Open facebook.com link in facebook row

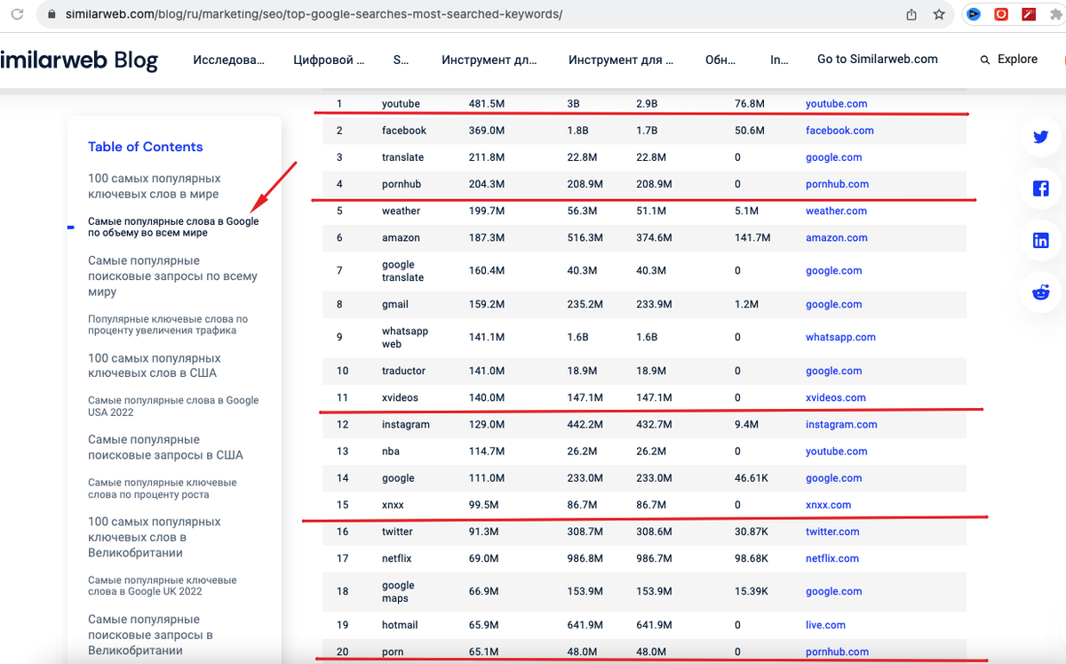839,131
